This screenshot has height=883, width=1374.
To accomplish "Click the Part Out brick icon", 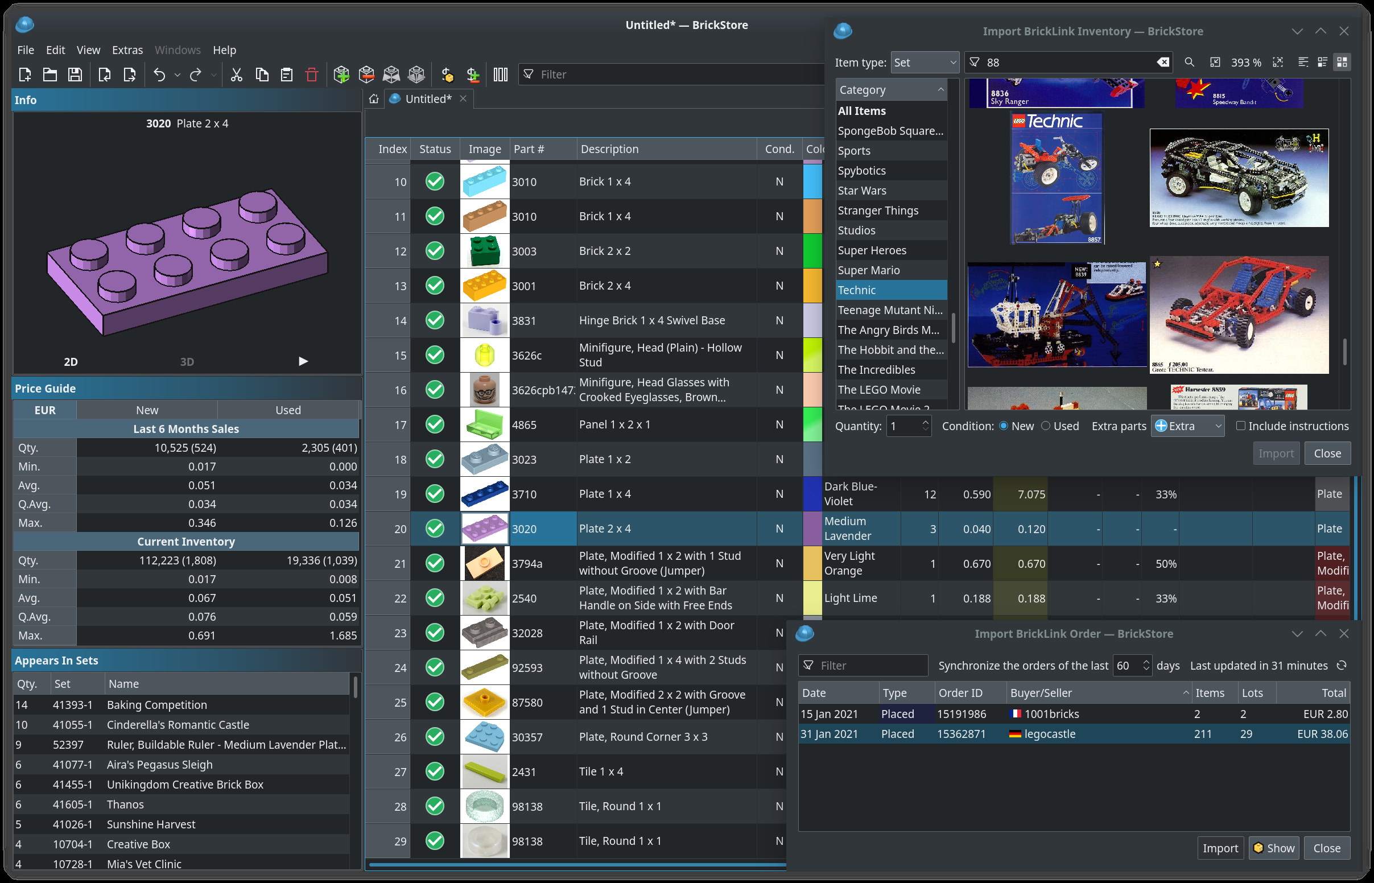I will point(416,75).
